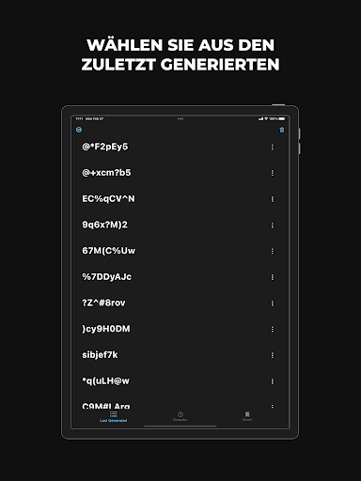The height and width of the screenshot is (481, 361).
Task: Open more options for 67M(C%Uw
Action: tap(273, 251)
